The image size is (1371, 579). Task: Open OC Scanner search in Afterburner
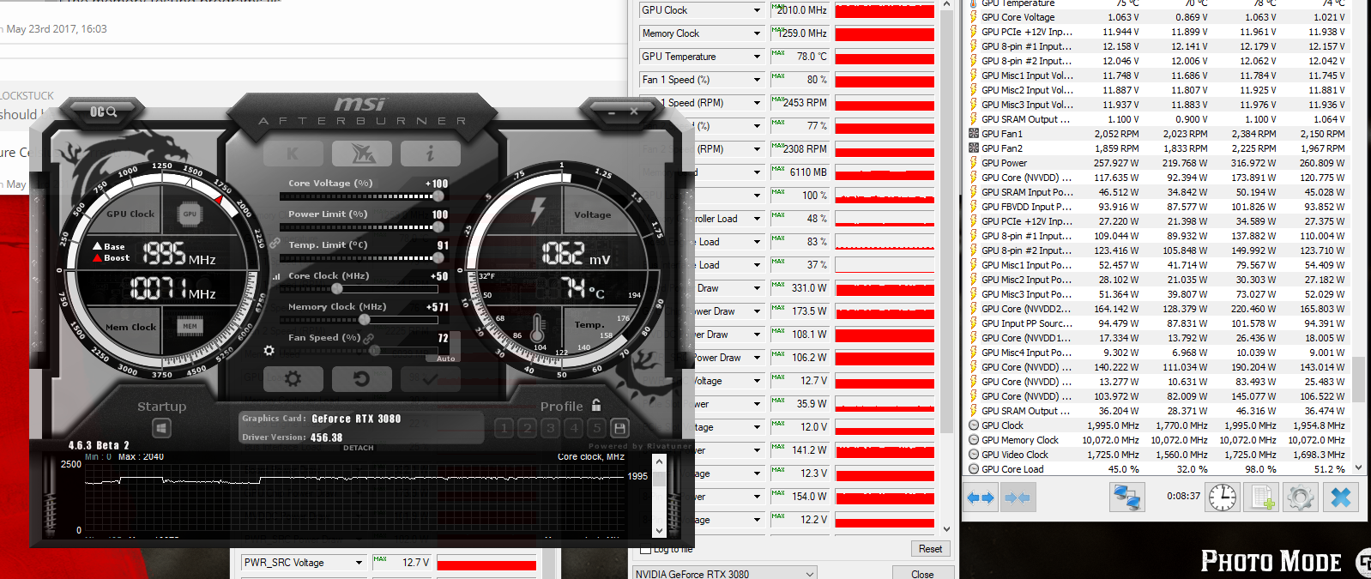[x=104, y=112]
